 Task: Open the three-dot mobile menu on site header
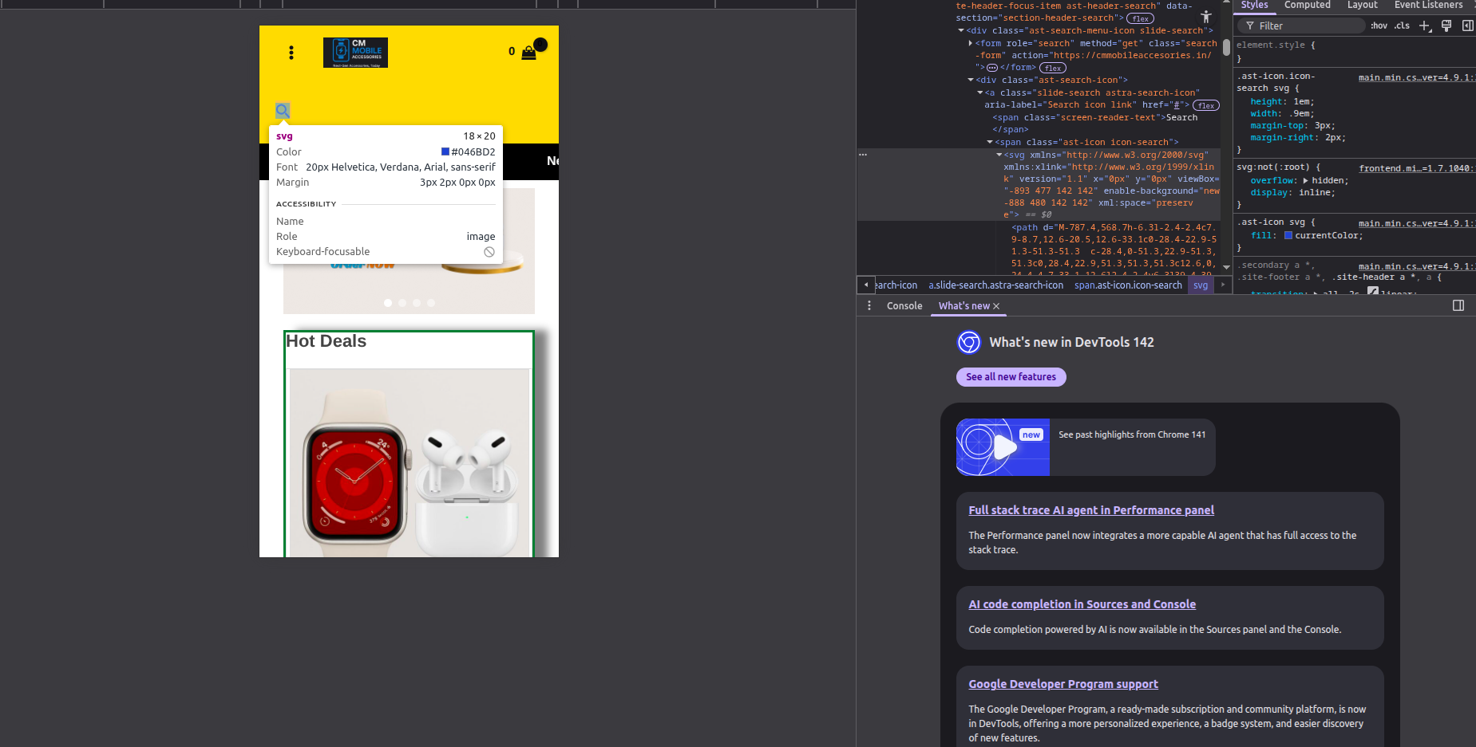click(291, 53)
